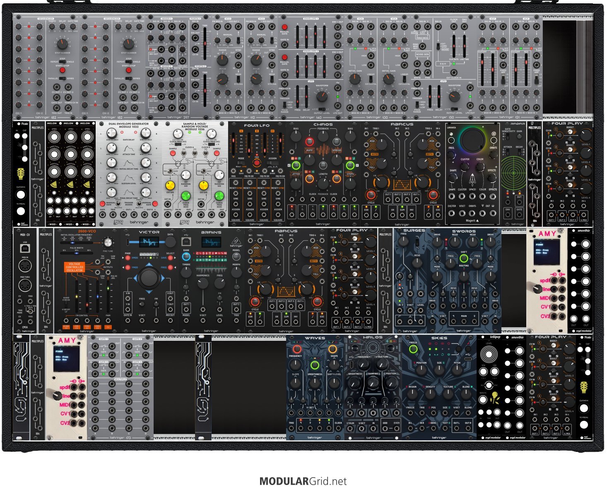The height and width of the screenshot is (490, 607).
Task: Flip the V-Trig/S-Trig toggle on MIDI-CV
Action: click(30, 312)
